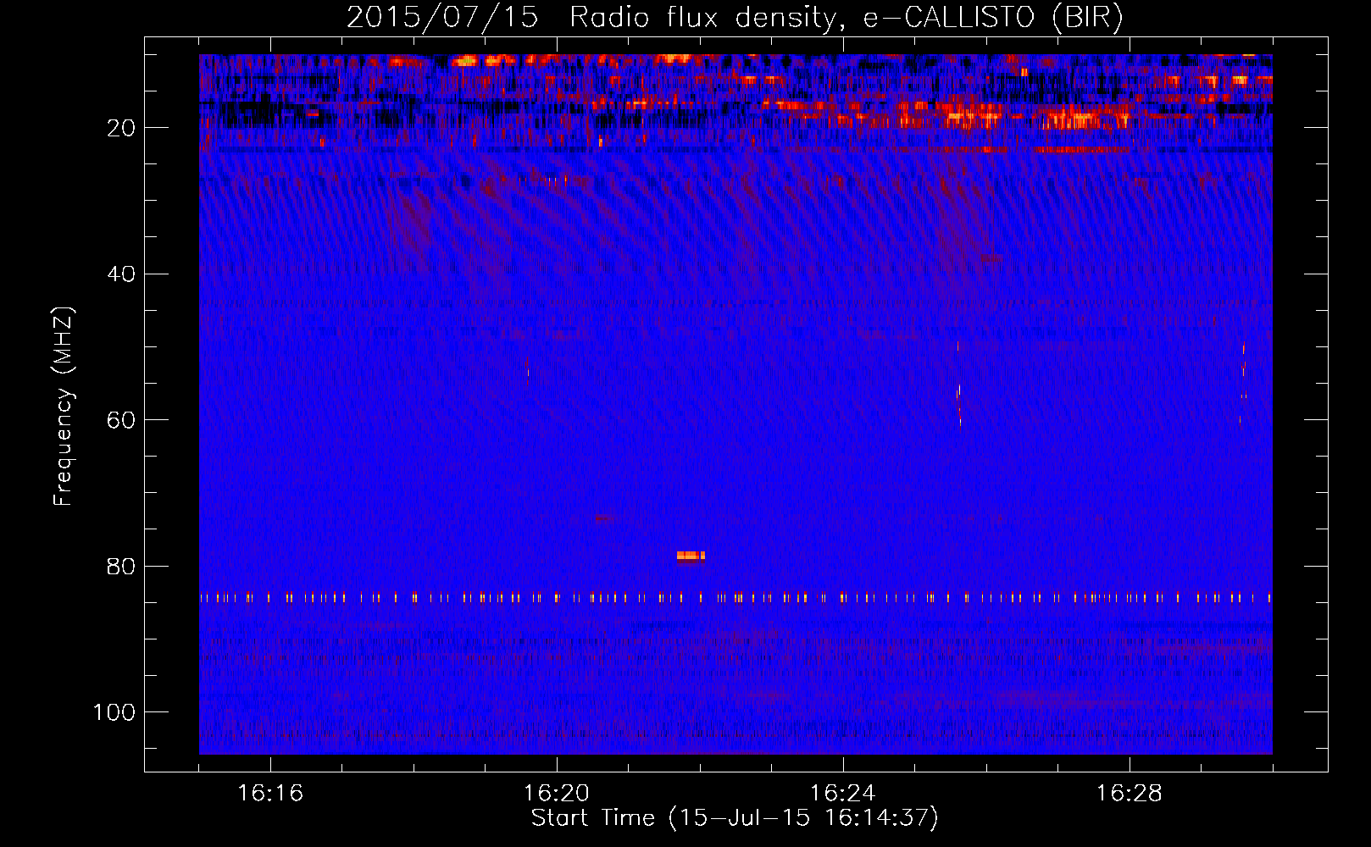Click the 16:16 time tick label

tap(270, 794)
